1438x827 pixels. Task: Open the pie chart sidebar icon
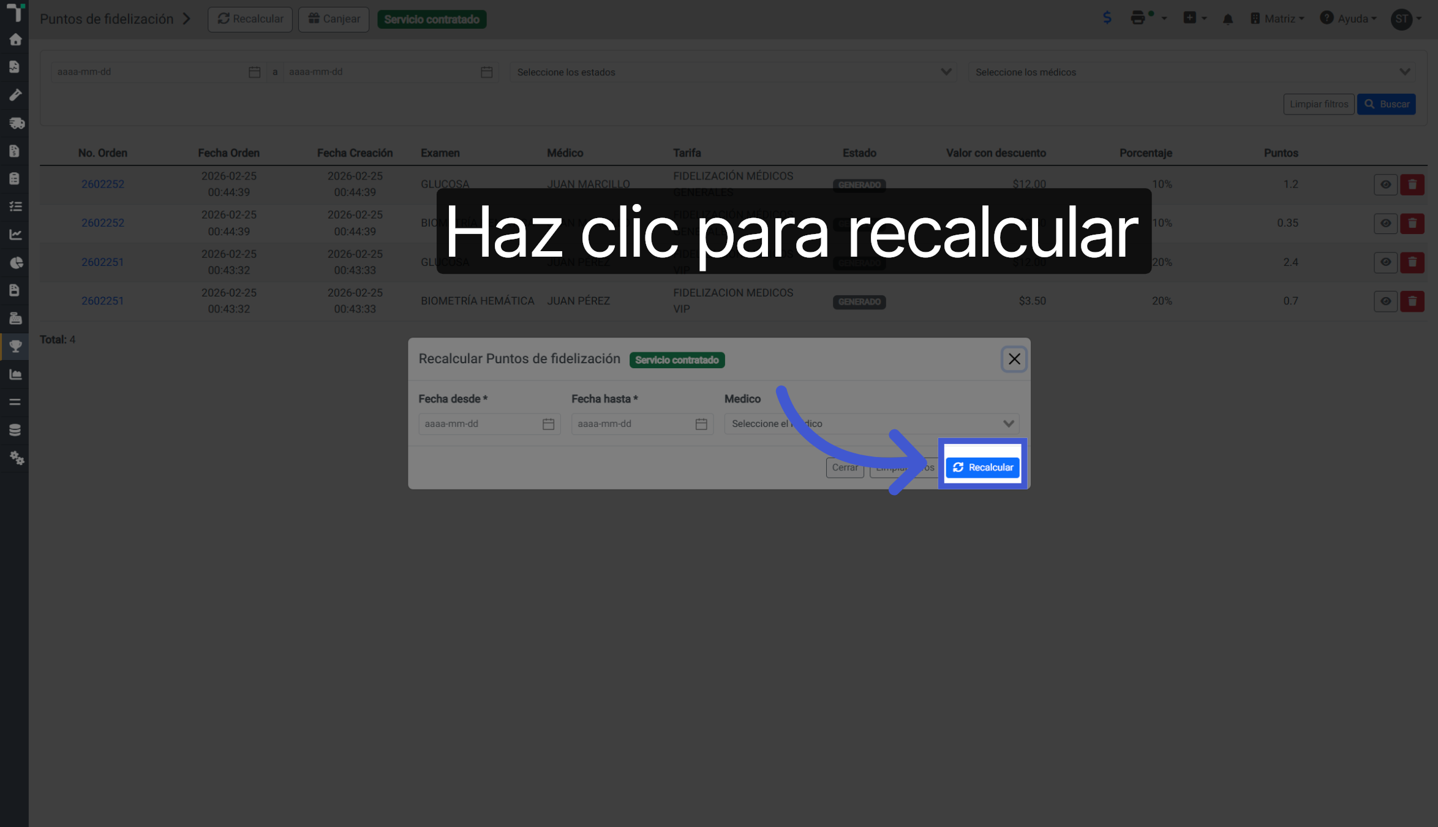click(15, 263)
